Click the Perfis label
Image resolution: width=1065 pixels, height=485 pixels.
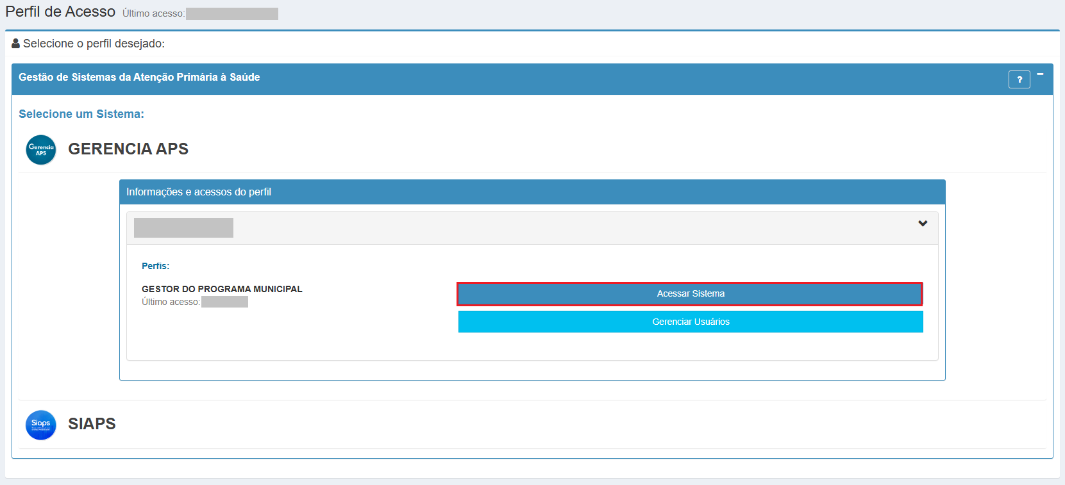tap(155, 266)
